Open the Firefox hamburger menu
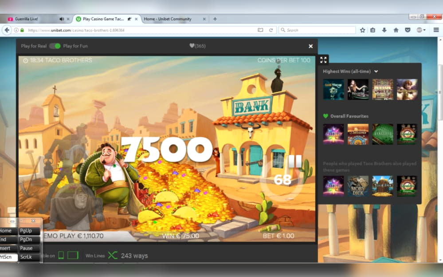 436,30
